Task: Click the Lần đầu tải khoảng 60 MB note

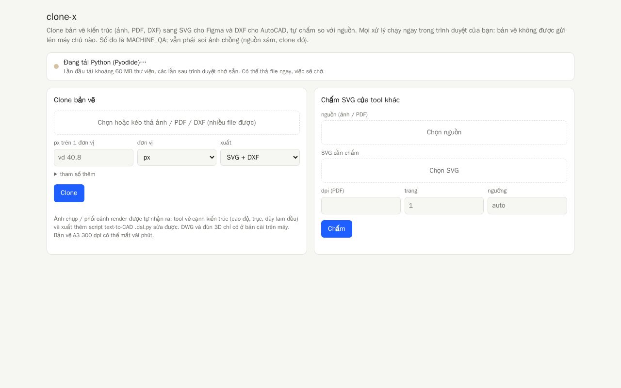Action: tap(194, 71)
